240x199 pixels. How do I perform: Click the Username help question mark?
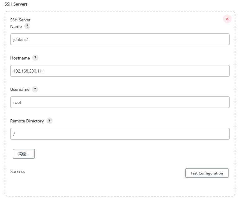(35, 89)
